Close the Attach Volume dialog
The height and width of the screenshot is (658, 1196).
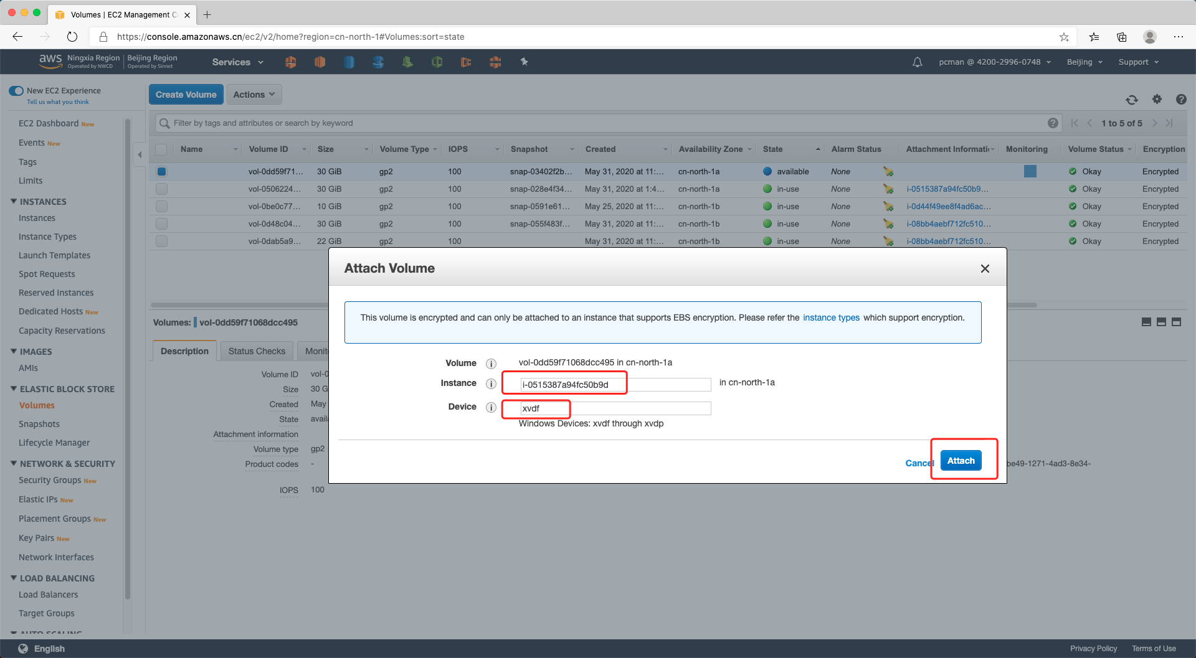pos(985,269)
